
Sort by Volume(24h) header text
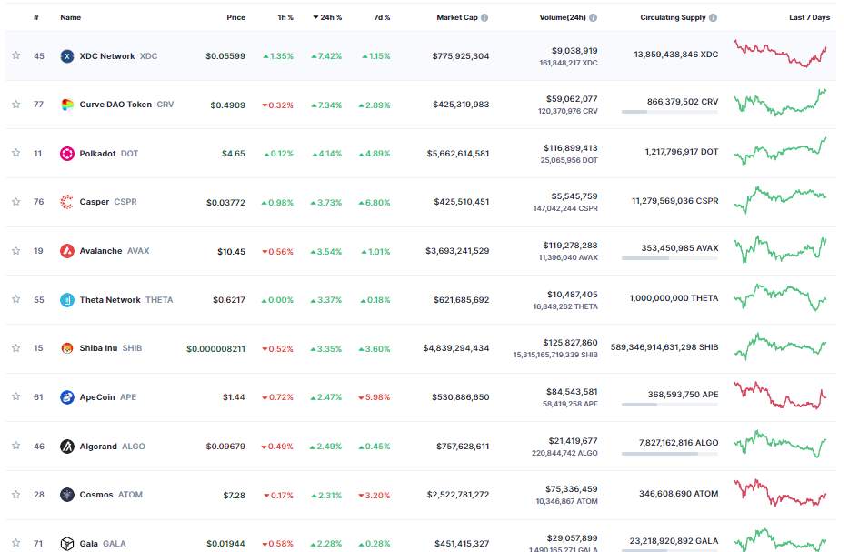563,17
